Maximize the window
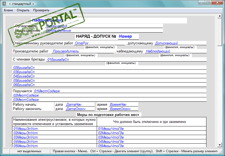The height and width of the screenshot is (156, 225). 208,2
